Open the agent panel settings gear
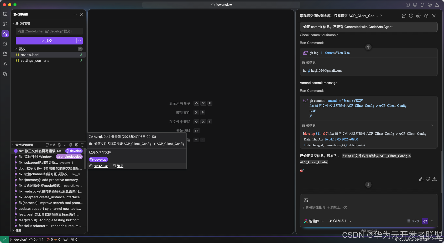This screenshot has height=243, width=444. (x=426, y=16)
